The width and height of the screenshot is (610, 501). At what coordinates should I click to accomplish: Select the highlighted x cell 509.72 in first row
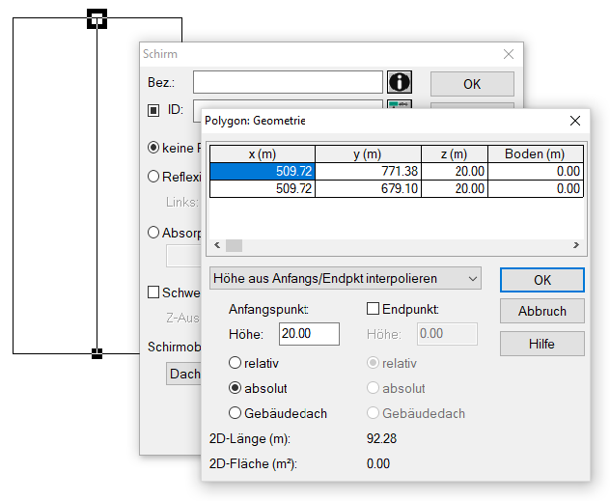263,171
